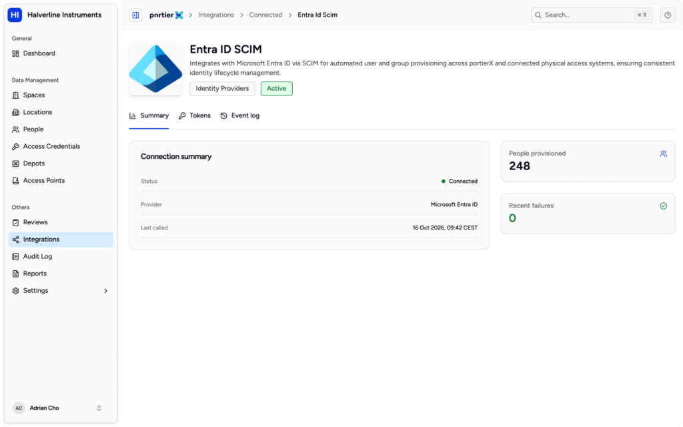Image resolution: width=683 pixels, height=427 pixels.
Task: Open the Adrian Cho account switcher arrows
Action: (x=99, y=408)
